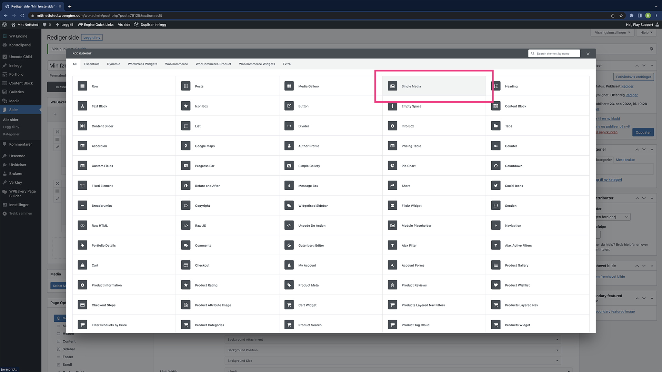Add the Product Wishlist element icon
Viewport: 662px width, 372px height.
pos(496,285)
